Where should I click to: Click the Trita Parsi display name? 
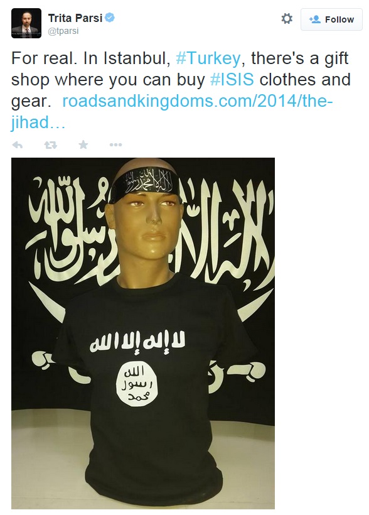75,18
